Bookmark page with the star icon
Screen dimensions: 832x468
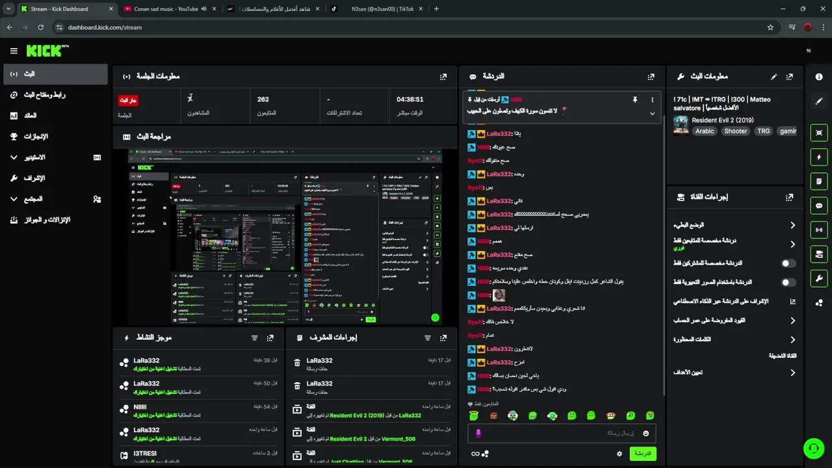coord(770,27)
